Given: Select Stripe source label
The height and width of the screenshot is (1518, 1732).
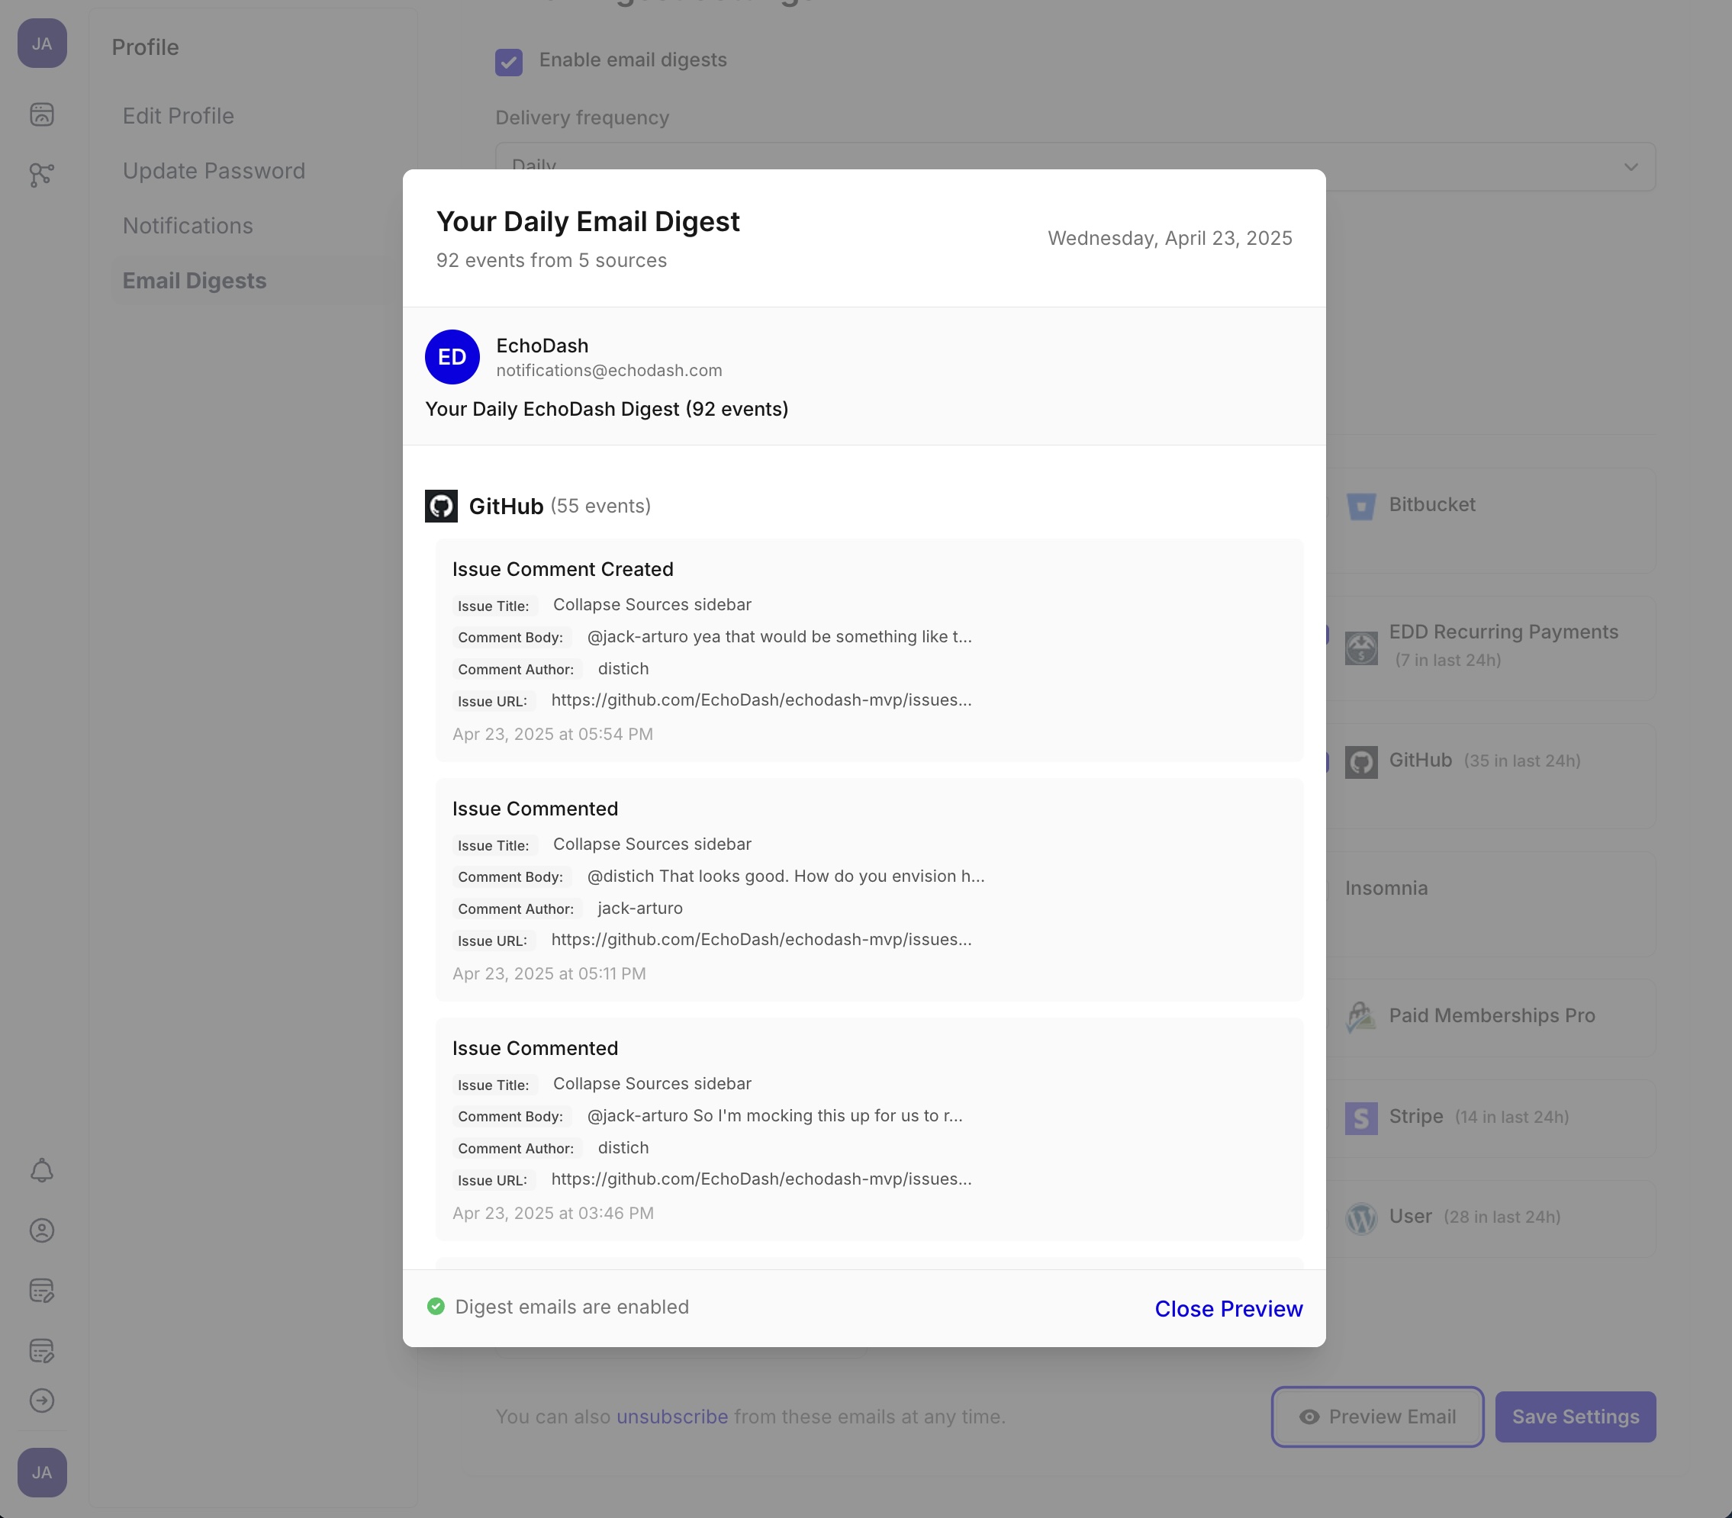Looking at the screenshot, I should [1415, 1117].
